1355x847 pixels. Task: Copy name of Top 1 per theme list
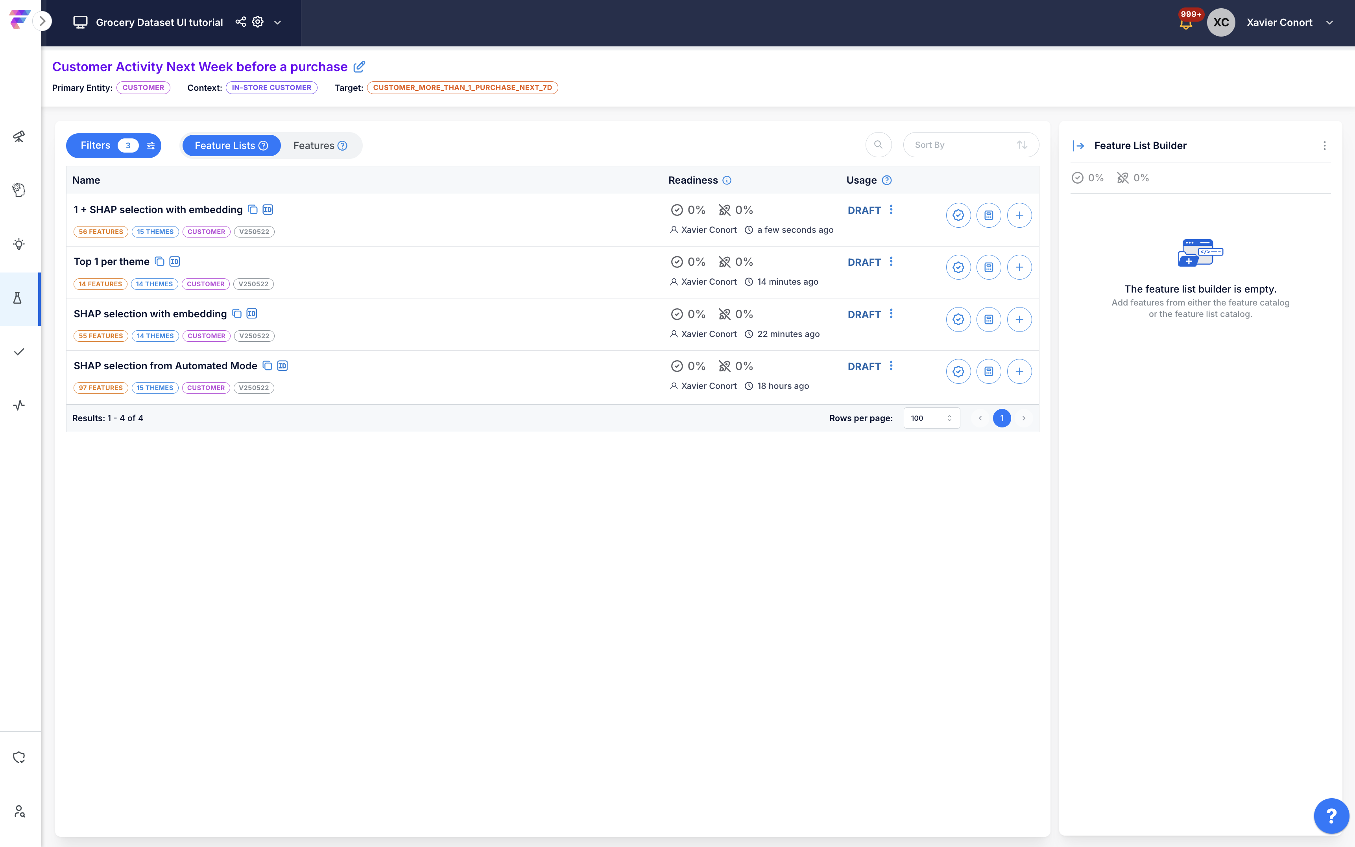(160, 261)
